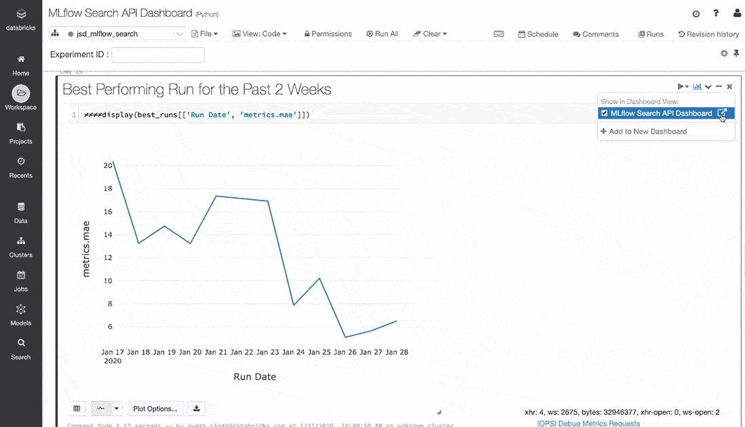The image size is (745, 427).
Task: Click Add to New Dashboard
Action: pos(644,131)
